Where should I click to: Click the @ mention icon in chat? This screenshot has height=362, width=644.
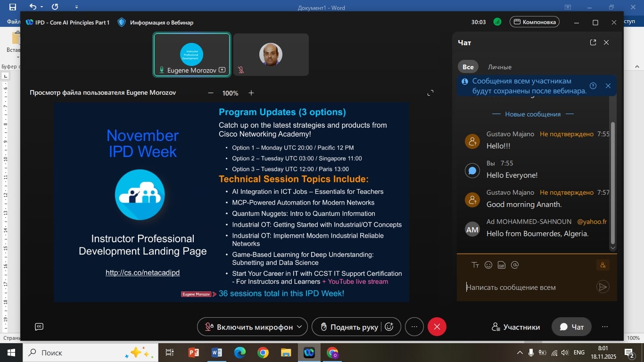[x=515, y=265]
